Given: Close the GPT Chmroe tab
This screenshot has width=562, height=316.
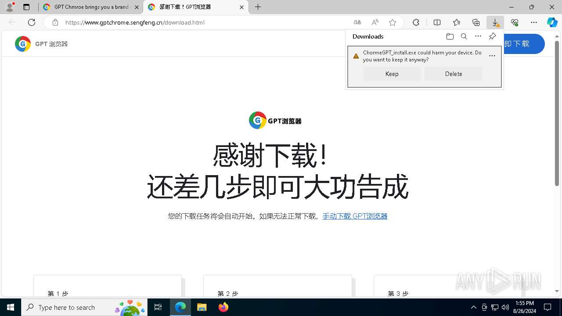Looking at the screenshot, I should (x=137, y=7).
